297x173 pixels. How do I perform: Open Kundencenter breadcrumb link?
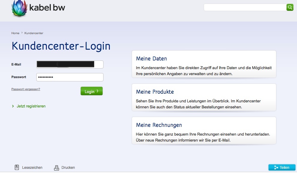pyautogui.click(x=34, y=33)
